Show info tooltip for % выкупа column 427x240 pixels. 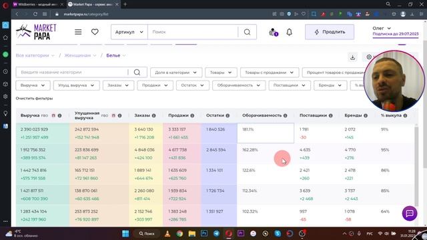tap(405, 115)
